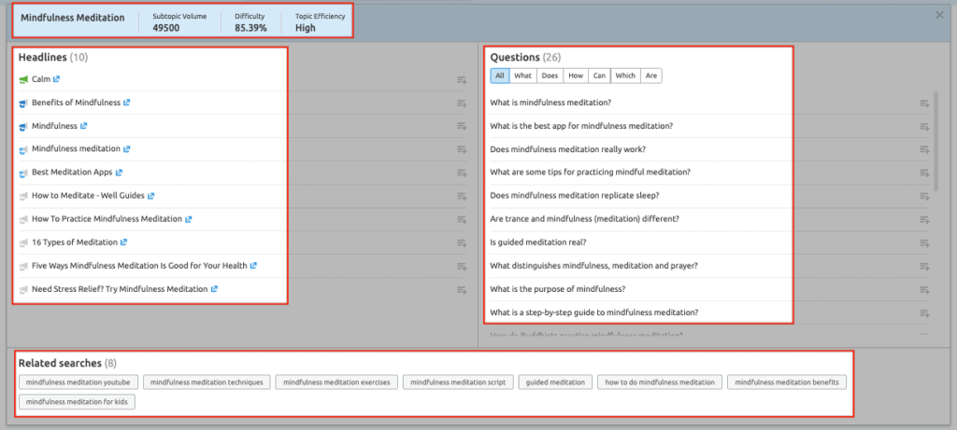Open 'How To Practice Mindfulness Meditation' headline
Screen dimensions: 957x430
click(x=107, y=219)
